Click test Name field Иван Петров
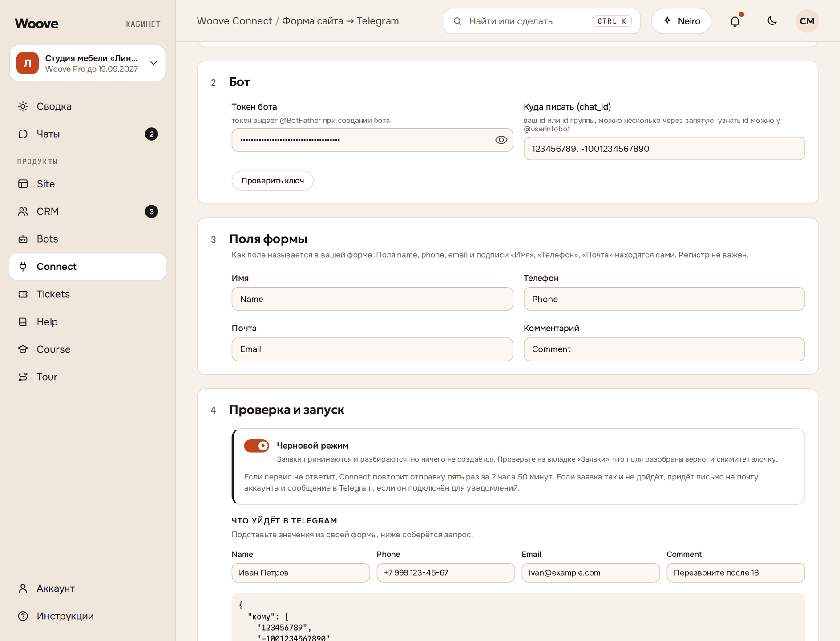The width and height of the screenshot is (840, 641). [301, 573]
